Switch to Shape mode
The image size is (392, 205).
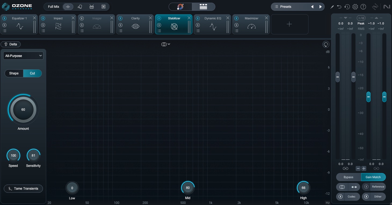click(x=14, y=73)
